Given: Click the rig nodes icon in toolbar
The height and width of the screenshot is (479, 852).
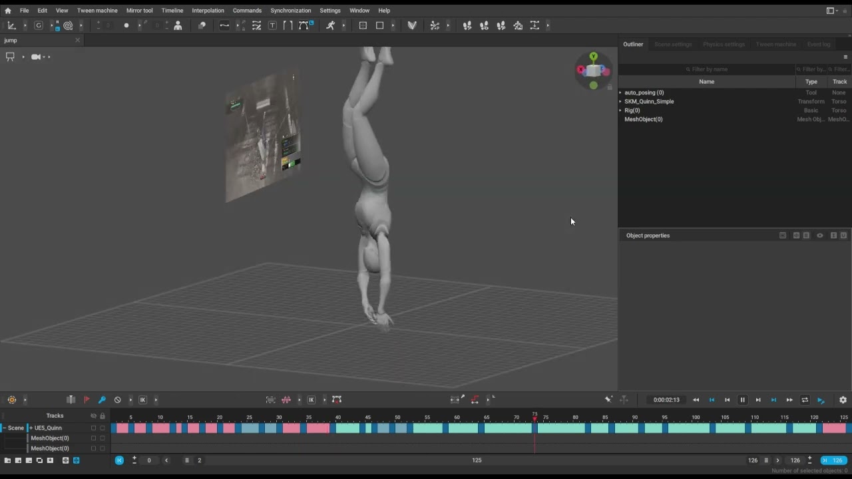Looking at the screenshot, I should [x=435, y=25].
